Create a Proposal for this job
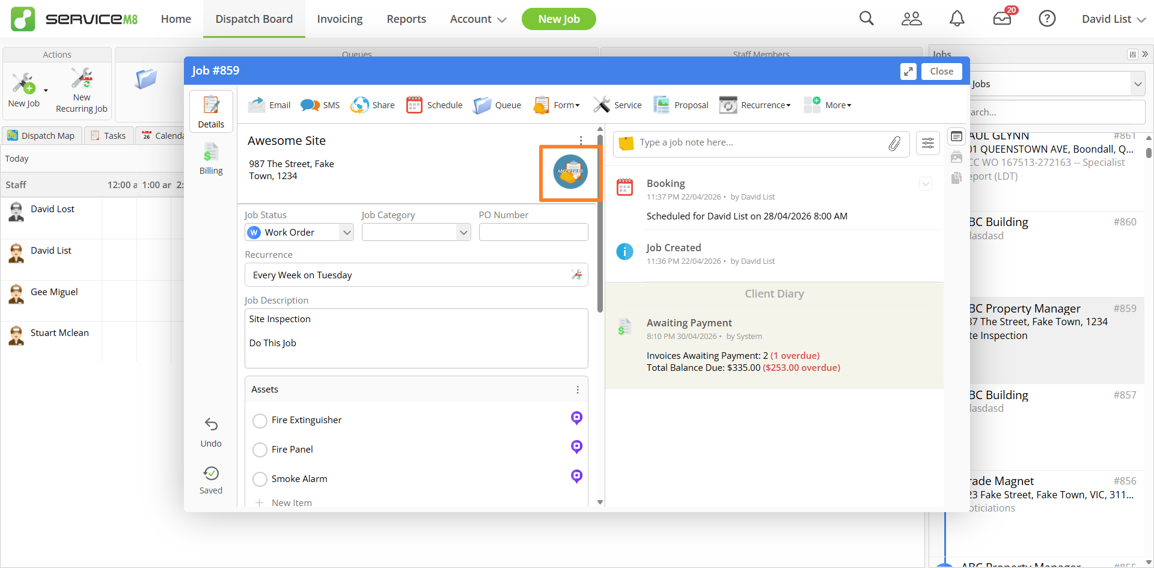1154x568 pixels. point(681,105)
